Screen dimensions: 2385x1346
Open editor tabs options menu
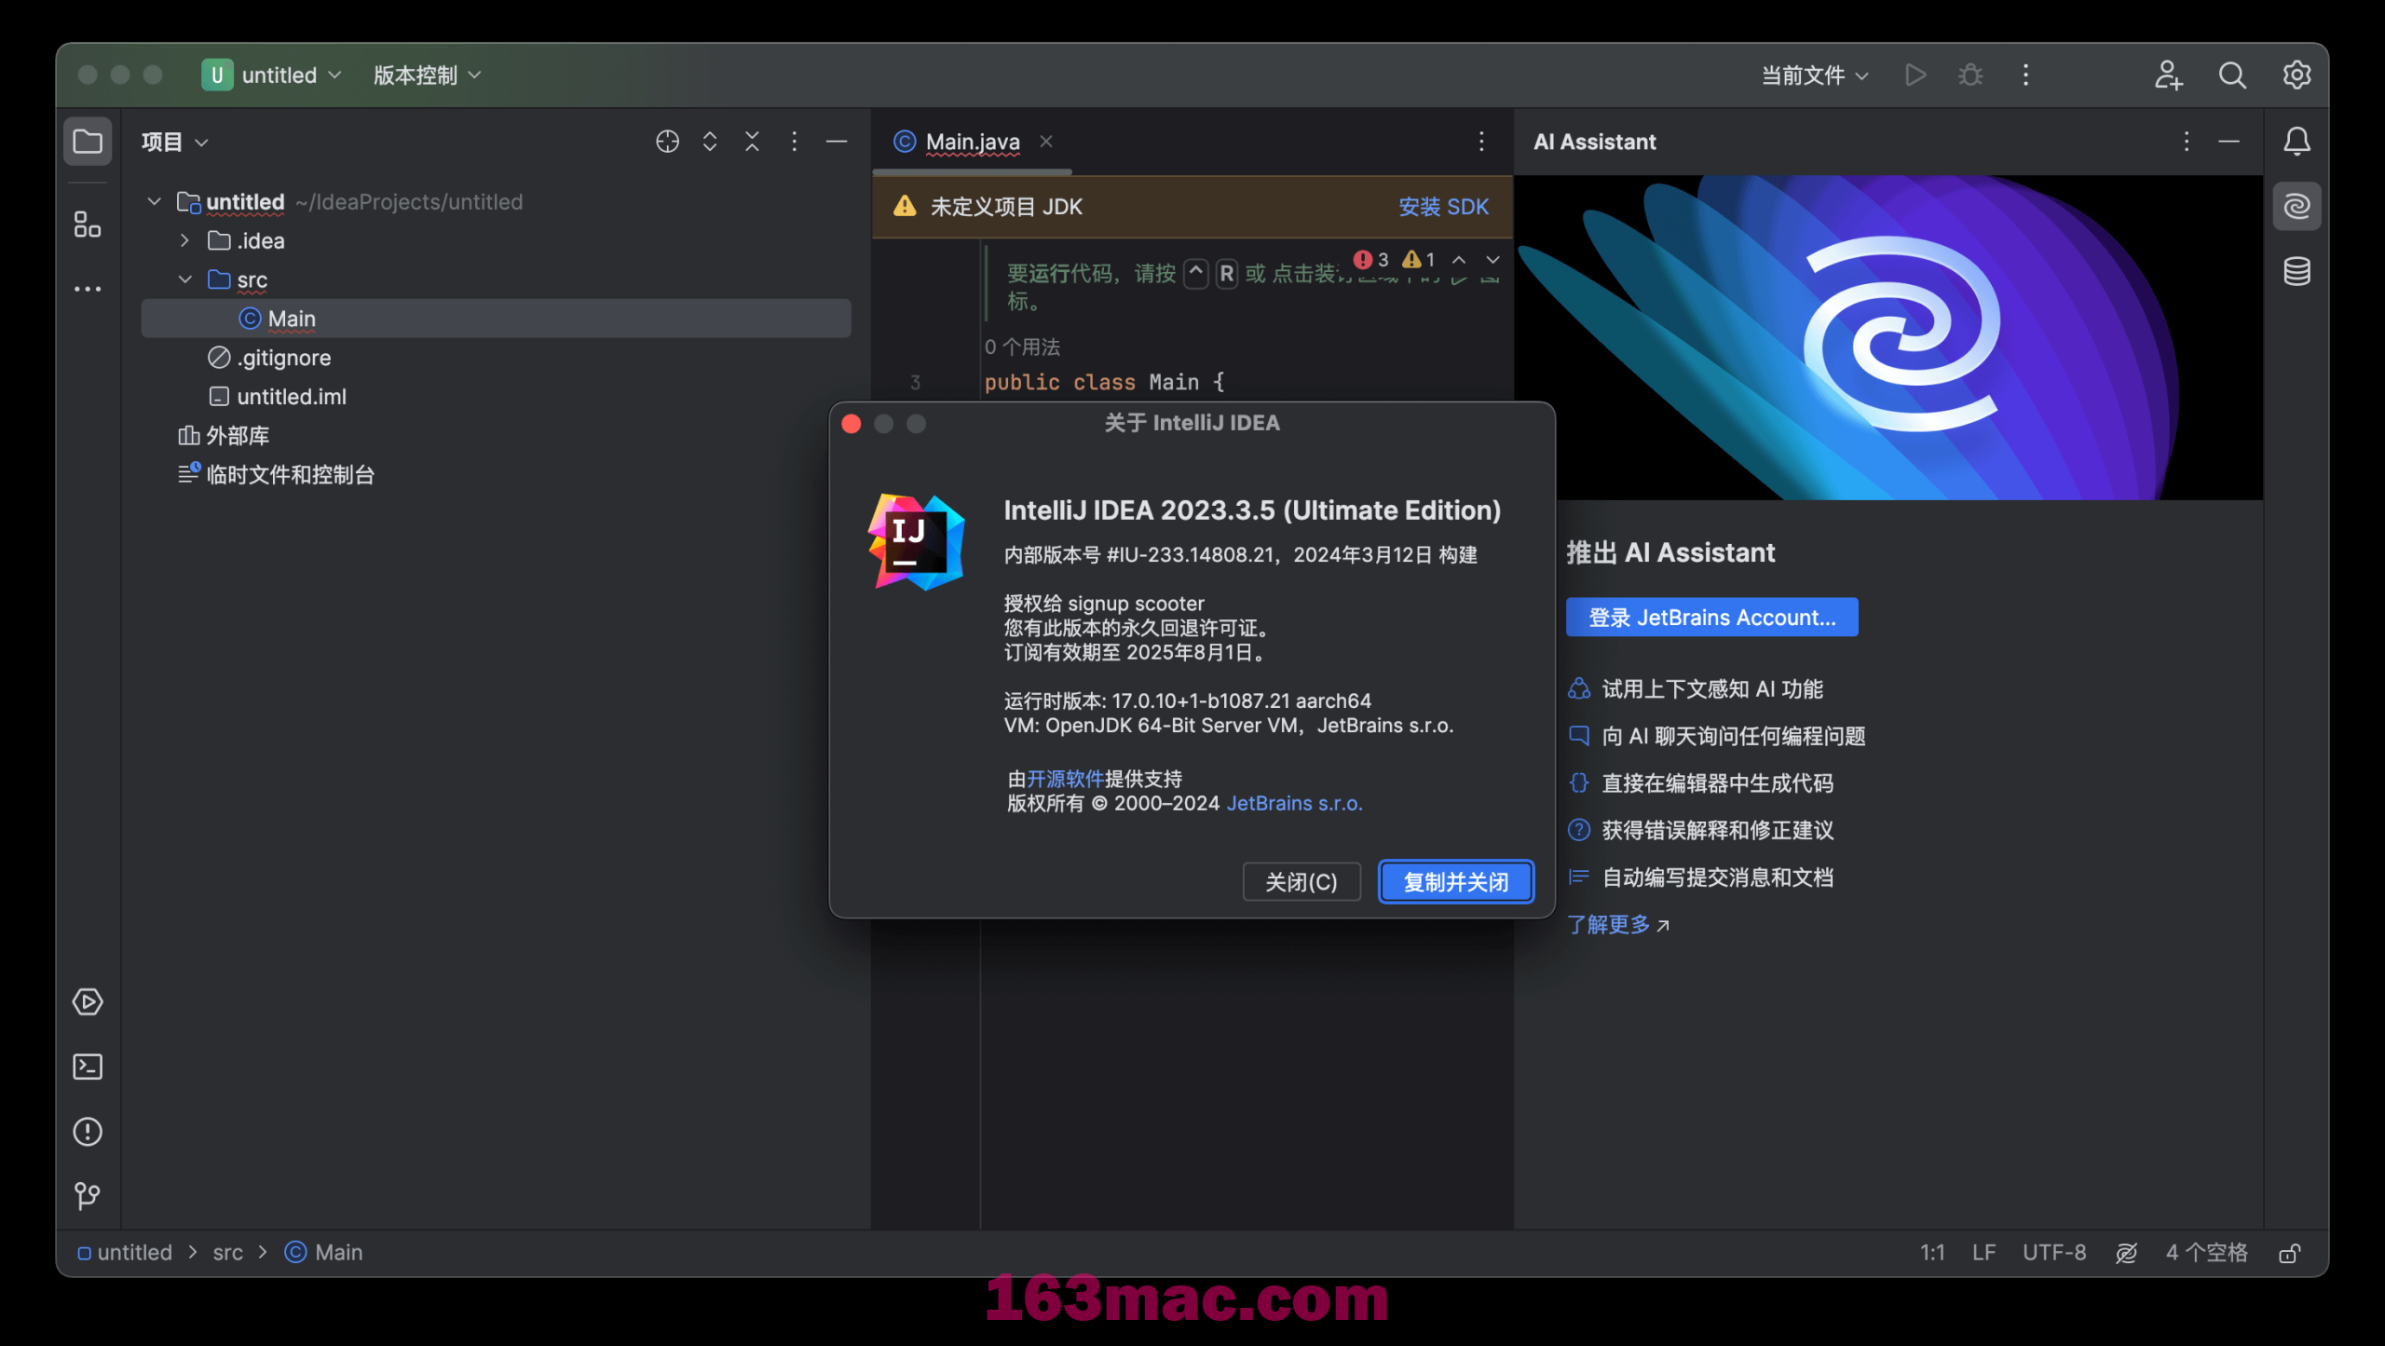pos(1481,142)
